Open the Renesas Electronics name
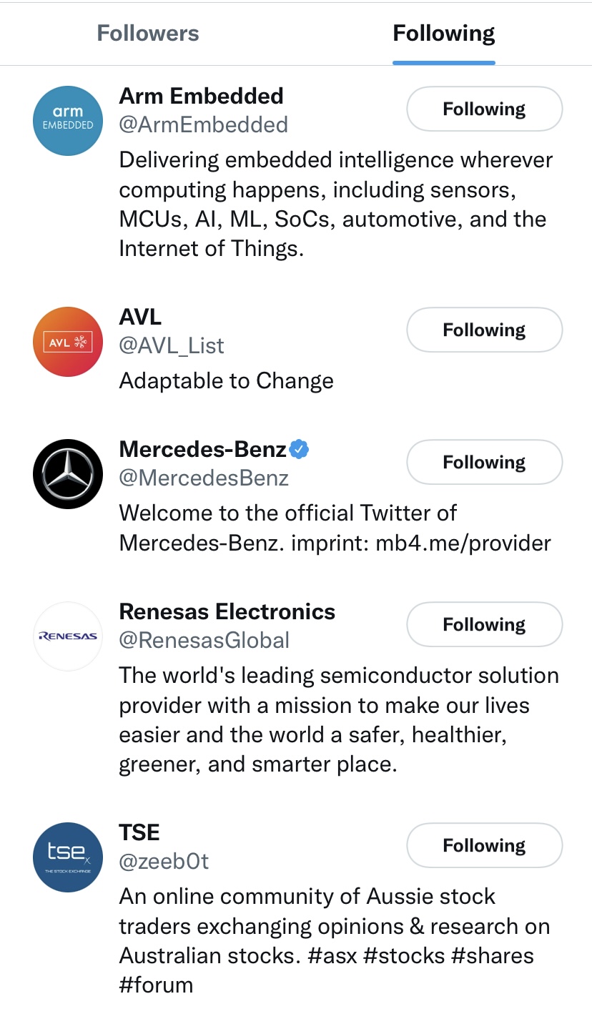This screenshot has height=1029, width=592. [x=227, y=611]
